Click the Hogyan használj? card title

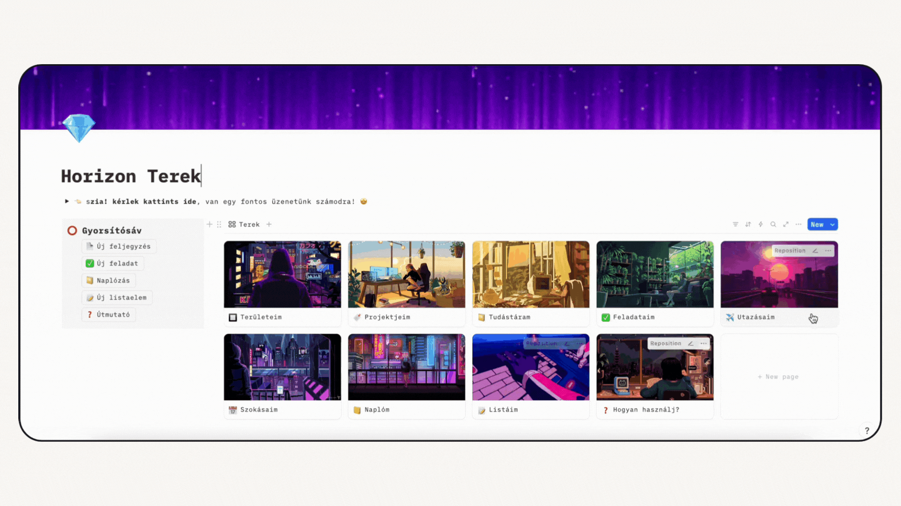pos(646,410)
